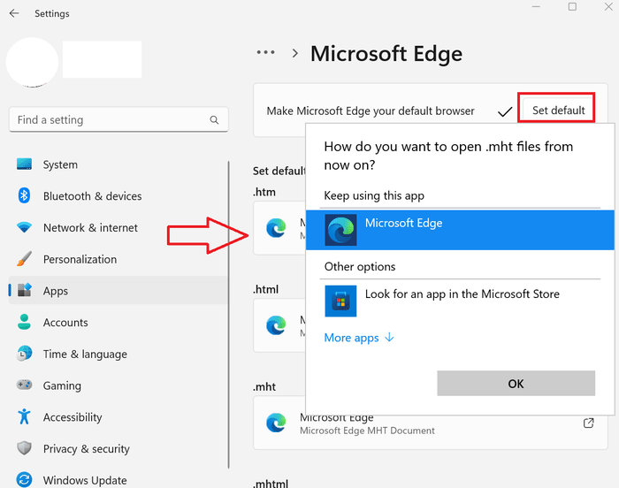The image size is (619, 488).
Task: Click the Time & language globe icon
Action: pos(24,354)
